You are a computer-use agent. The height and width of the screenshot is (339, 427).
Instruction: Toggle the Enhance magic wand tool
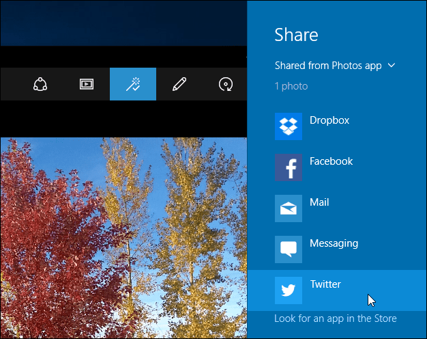133,84
